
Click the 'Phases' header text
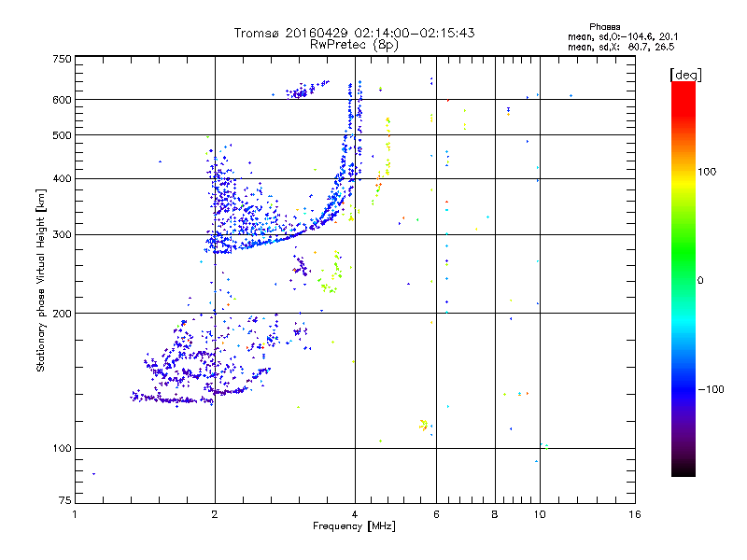point(604,27)
